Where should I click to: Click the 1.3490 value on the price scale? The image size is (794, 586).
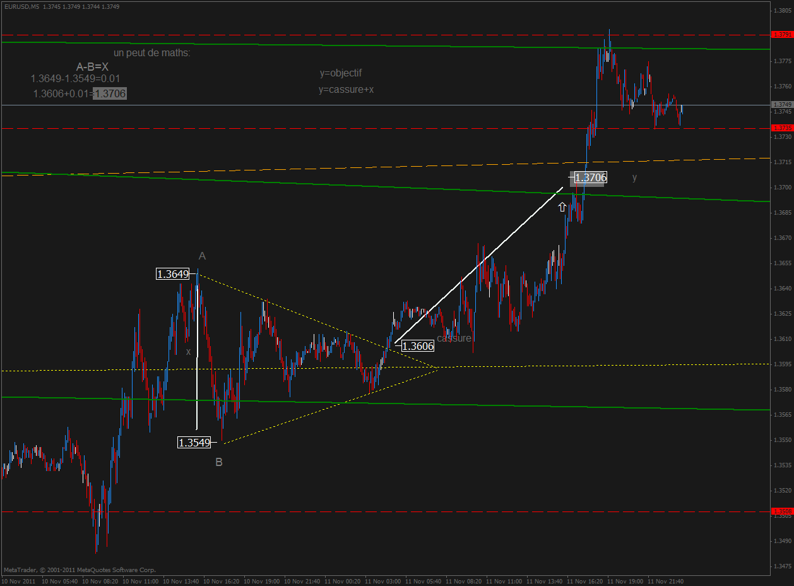782,541
